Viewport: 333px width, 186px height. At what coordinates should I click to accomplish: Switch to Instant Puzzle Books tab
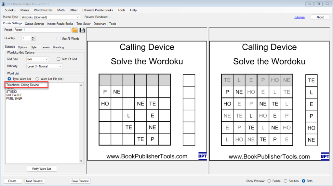60,24
